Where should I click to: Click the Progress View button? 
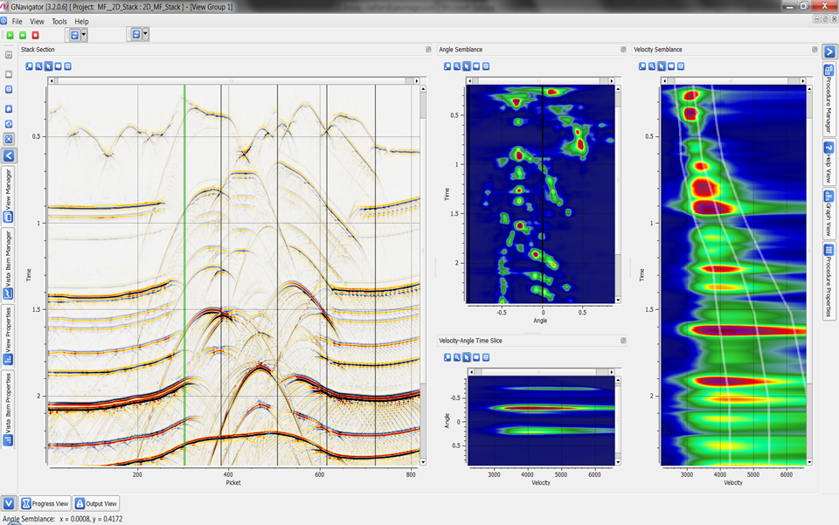tap(45, 504)
